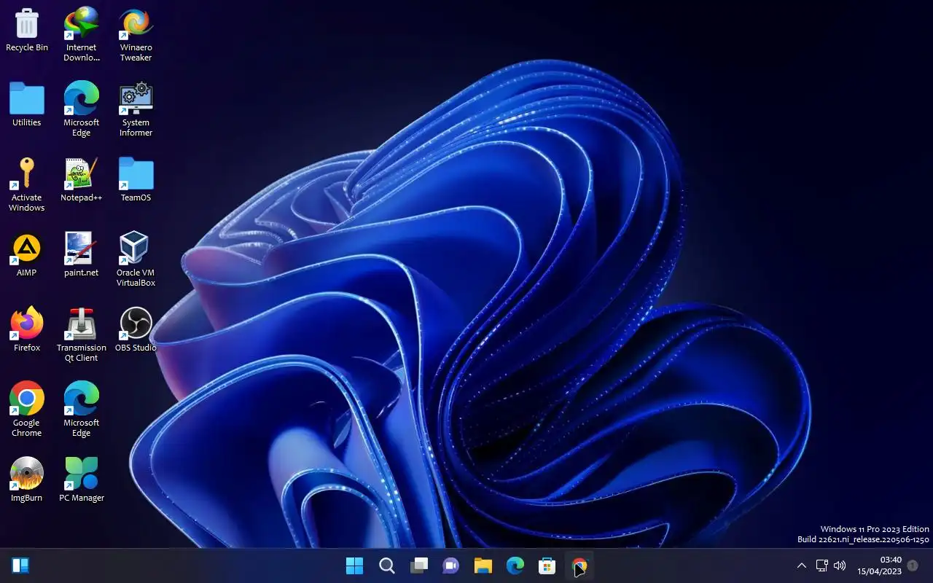Launch Notepad++ from the desktop
Image resolution: width=933 pixels, height=583 pixels.
click(82, 179)
